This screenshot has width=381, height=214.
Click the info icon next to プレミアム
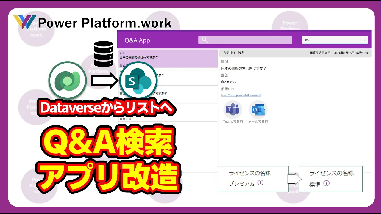(x=260, y=183)
